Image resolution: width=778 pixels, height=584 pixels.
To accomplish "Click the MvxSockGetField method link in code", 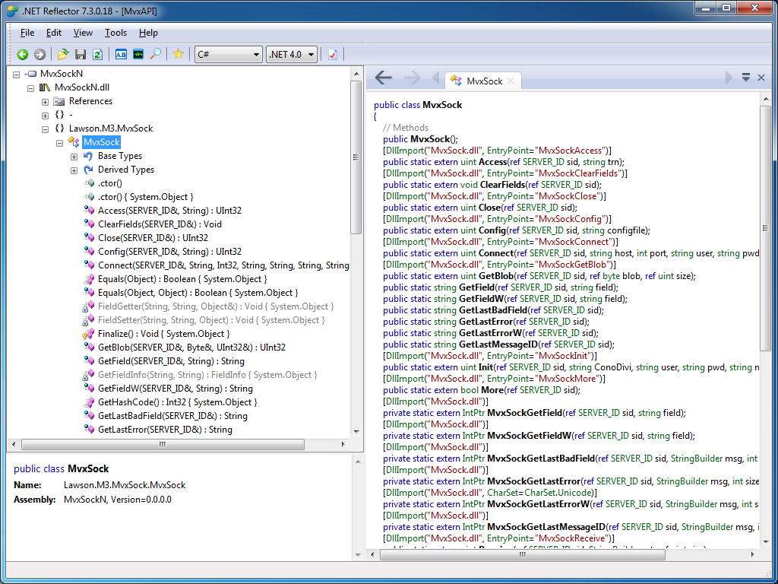I will click(x=524, y=413).
